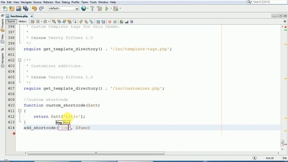This screenshot has width=288, height=162.
Task: Click the Find Selection magnifier icon
Action: coord(54,22)
